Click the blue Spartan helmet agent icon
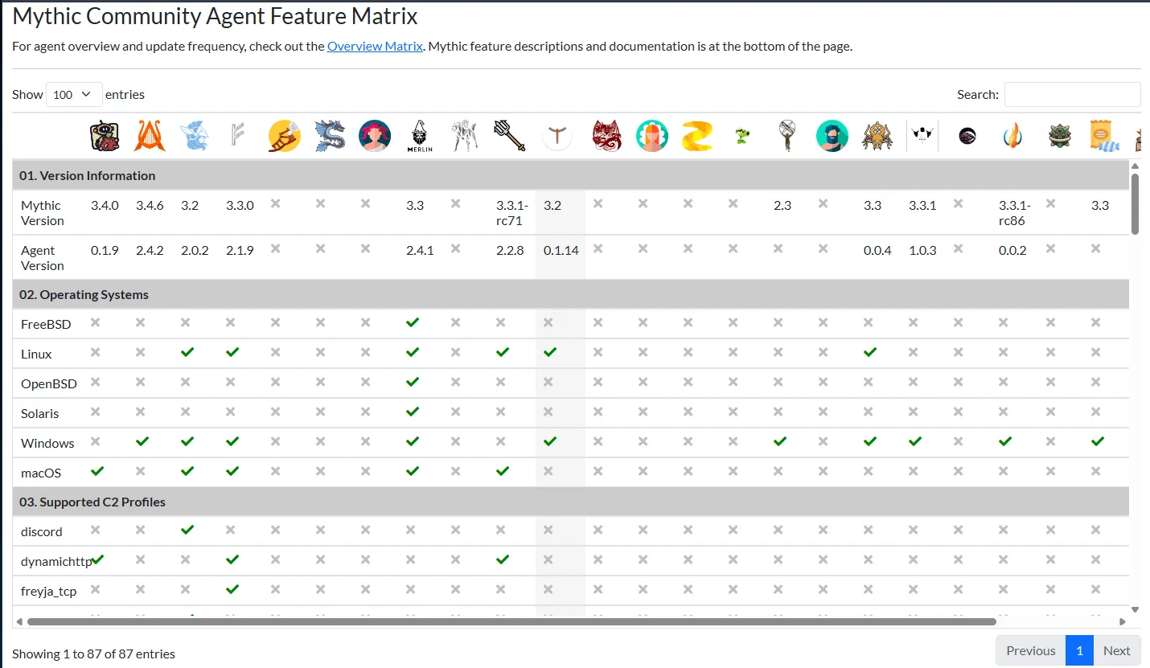This screenshot has height=668, width=1150. (x=195, y=136)
